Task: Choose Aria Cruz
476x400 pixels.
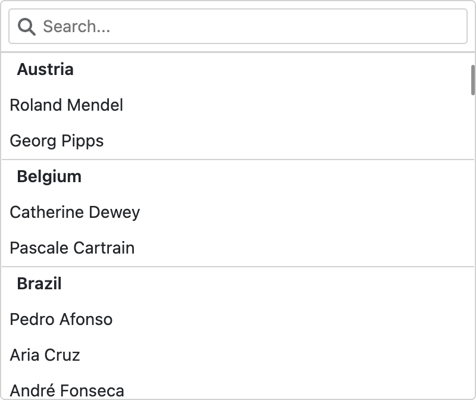Action: (45, 355)
